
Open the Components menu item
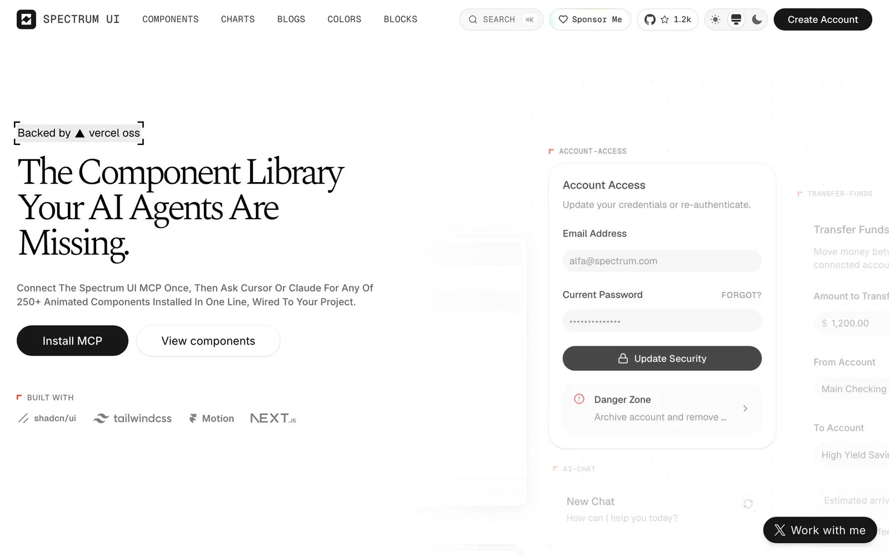click(171, 19)
